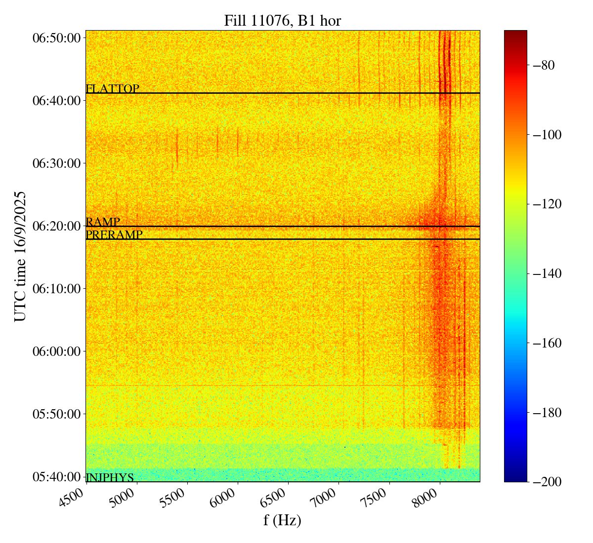This screenshot has height=543, width=593.
Task: Select the −140 colorbar tick label
Action: [x=547, y=273]
